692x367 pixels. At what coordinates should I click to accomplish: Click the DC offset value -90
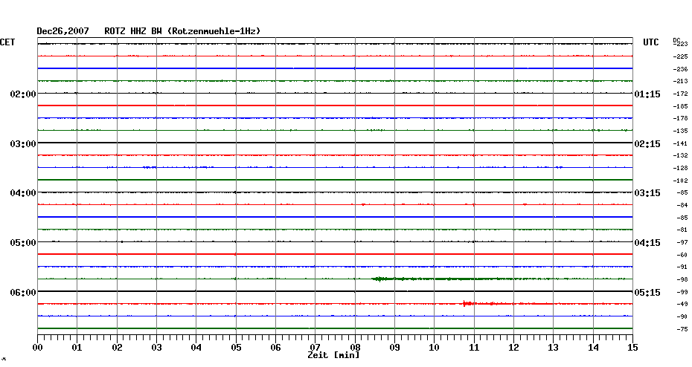tap(682, 316)
